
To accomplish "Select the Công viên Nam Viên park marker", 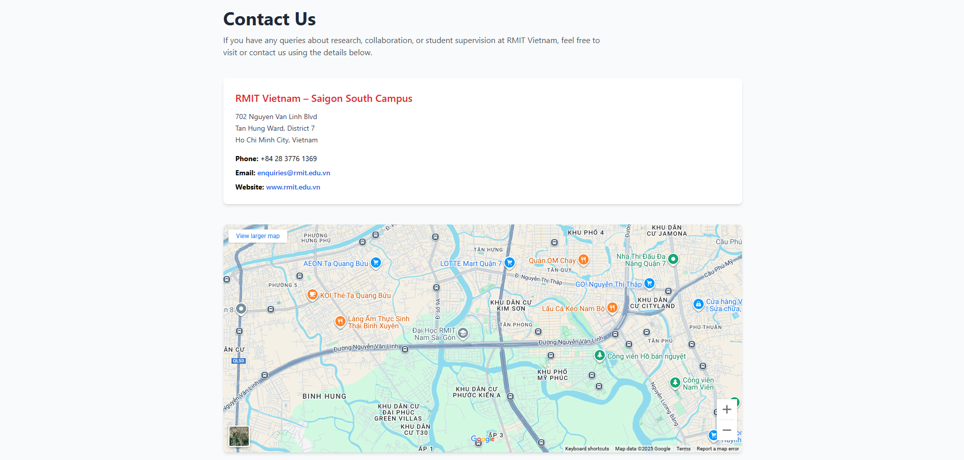I will click(x=675, y=383).
